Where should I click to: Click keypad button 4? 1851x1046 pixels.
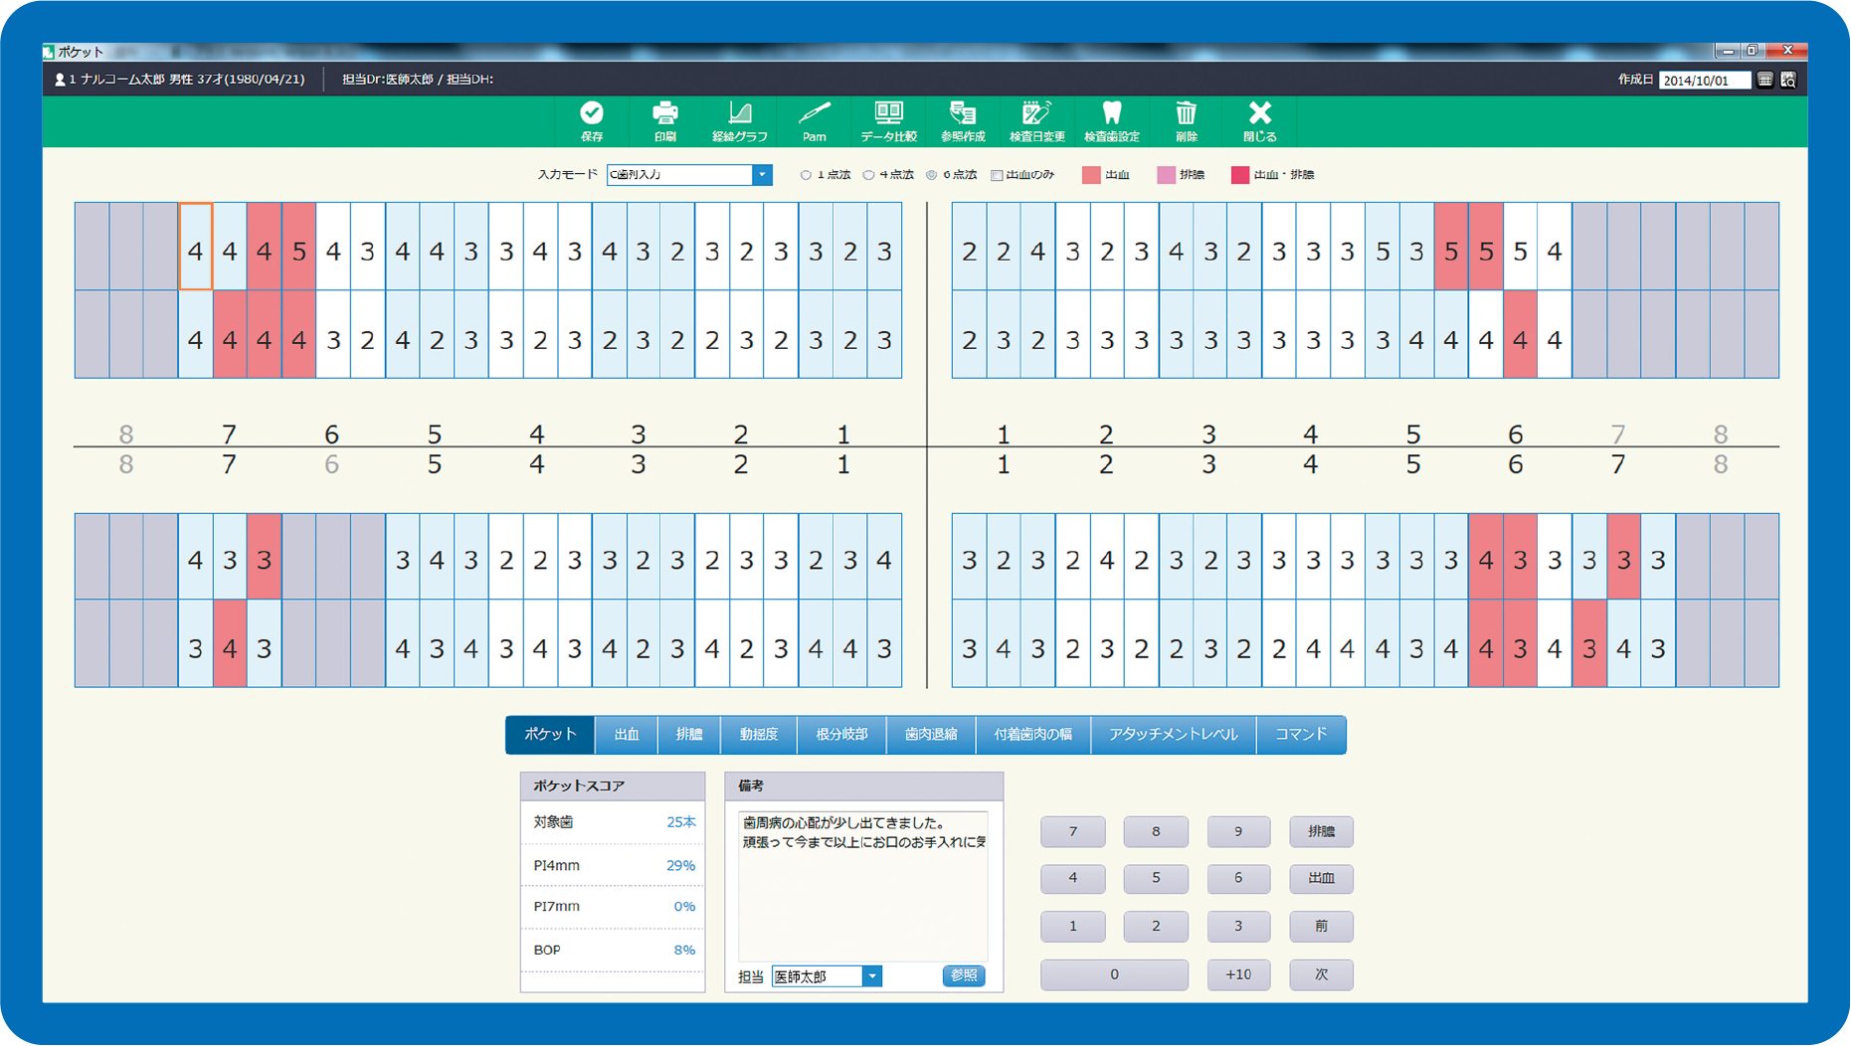coord(1072,879)
